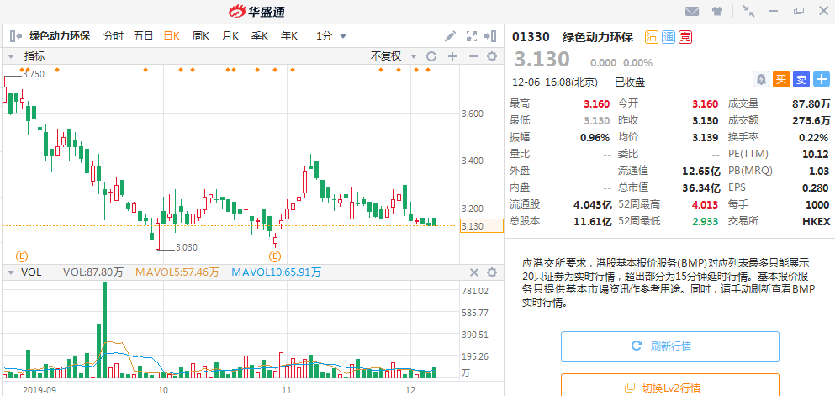Click the blue 通 badge

669,37
